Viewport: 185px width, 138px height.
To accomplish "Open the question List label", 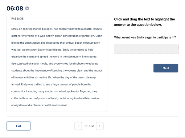I will (x=91, y=126).
